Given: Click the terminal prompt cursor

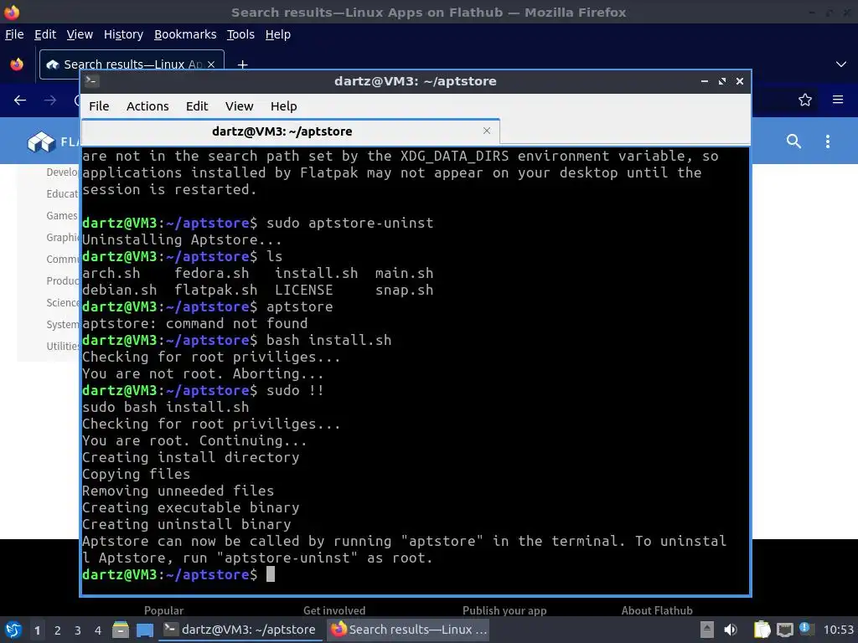Looking at the screenshot, I should tap(271, 574).
